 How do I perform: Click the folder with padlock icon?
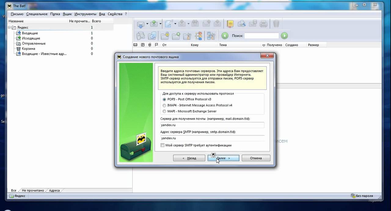[x=165, y=36]
